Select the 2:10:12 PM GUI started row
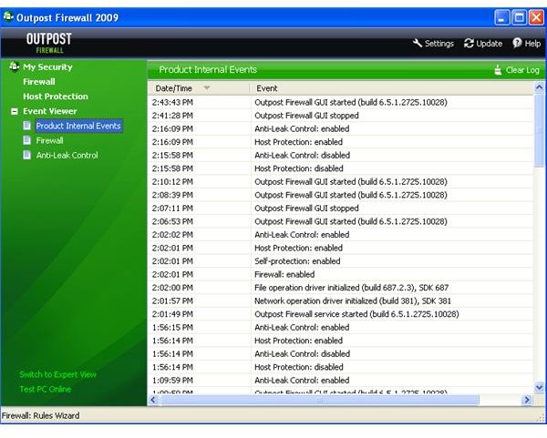The image size is (547, 438). tap(340, 181)
